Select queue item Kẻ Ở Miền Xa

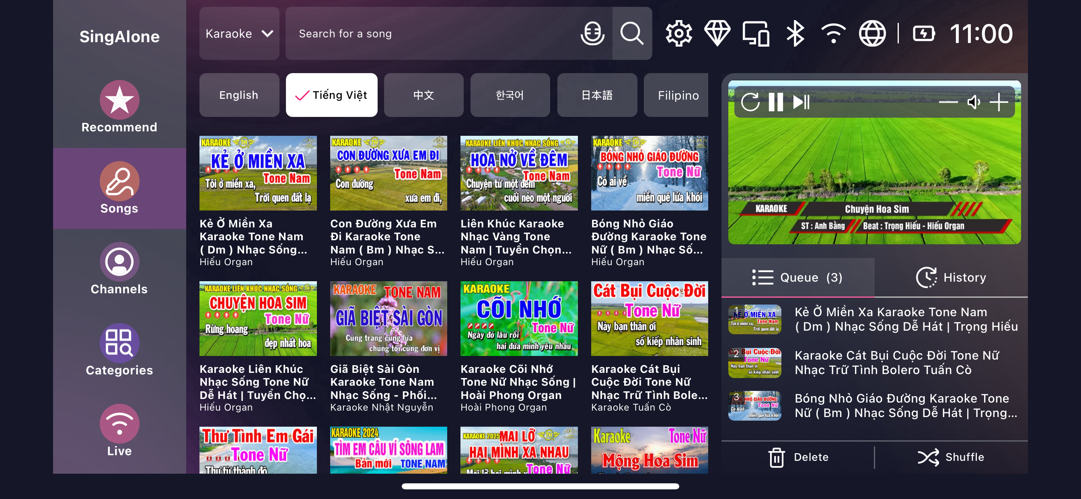875,319
